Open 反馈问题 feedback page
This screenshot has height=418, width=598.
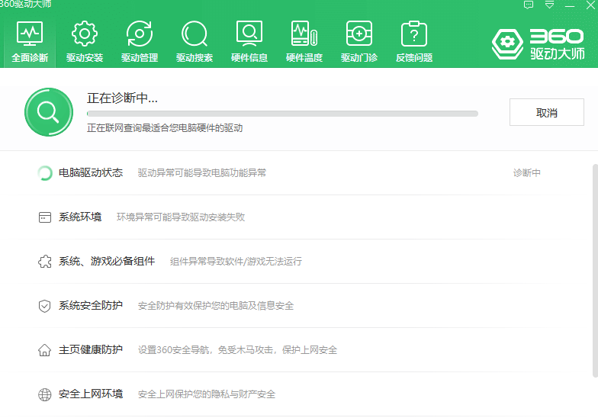[x=413, y=42]
